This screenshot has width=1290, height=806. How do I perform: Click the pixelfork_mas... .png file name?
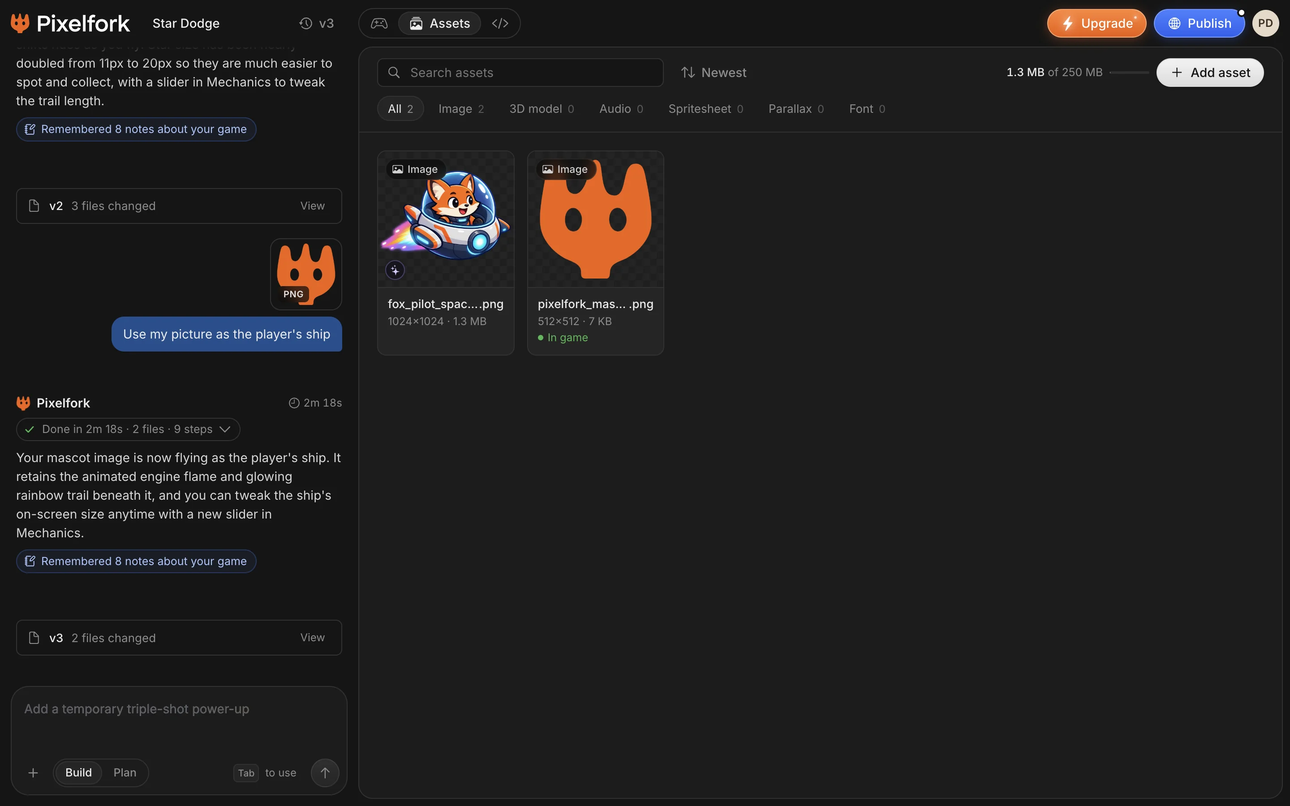click(595, 304)
